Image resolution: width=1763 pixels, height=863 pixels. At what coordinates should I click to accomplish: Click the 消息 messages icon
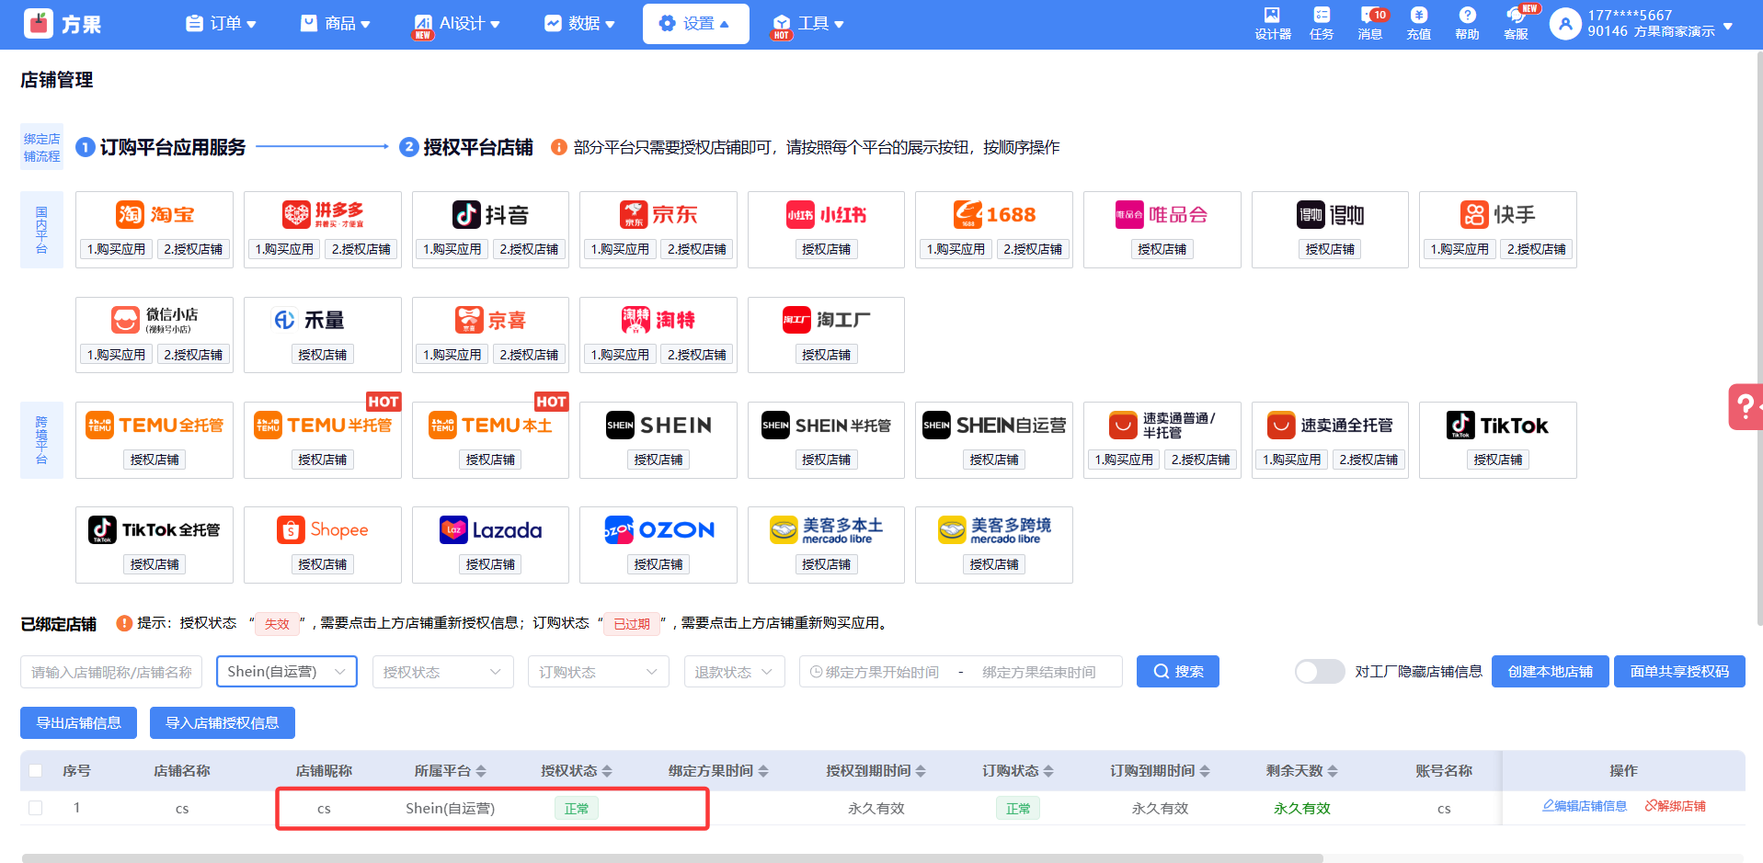pyautogui.click(x=1369, y=23)
